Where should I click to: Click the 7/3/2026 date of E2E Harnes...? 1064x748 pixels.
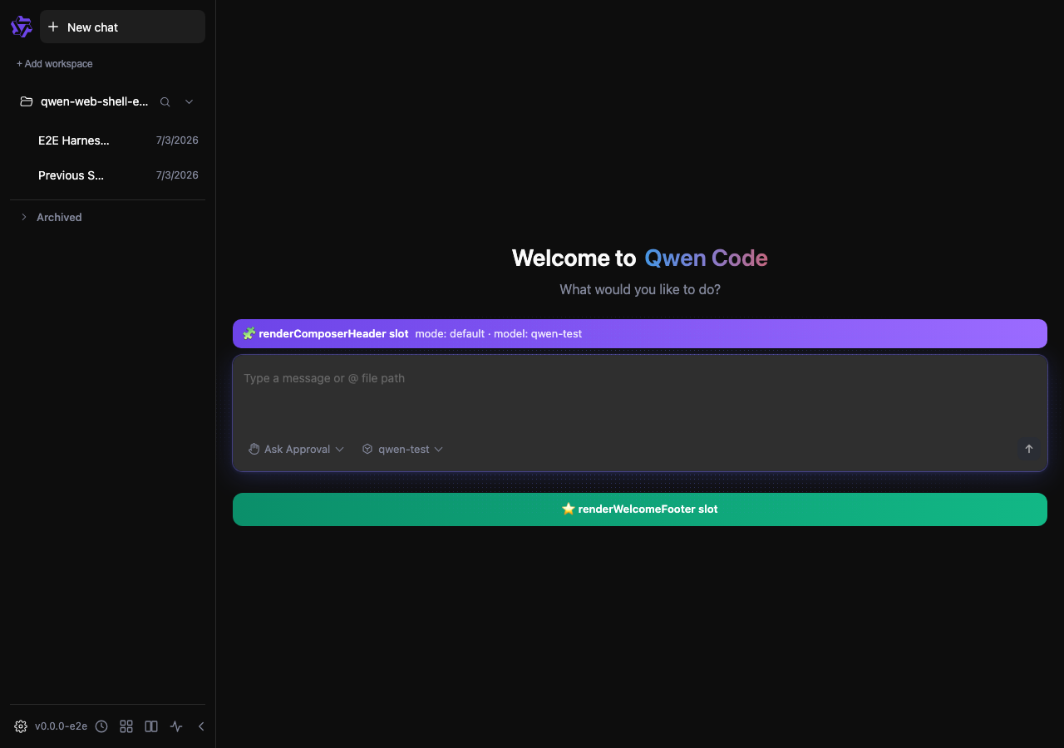coord(177,140)
